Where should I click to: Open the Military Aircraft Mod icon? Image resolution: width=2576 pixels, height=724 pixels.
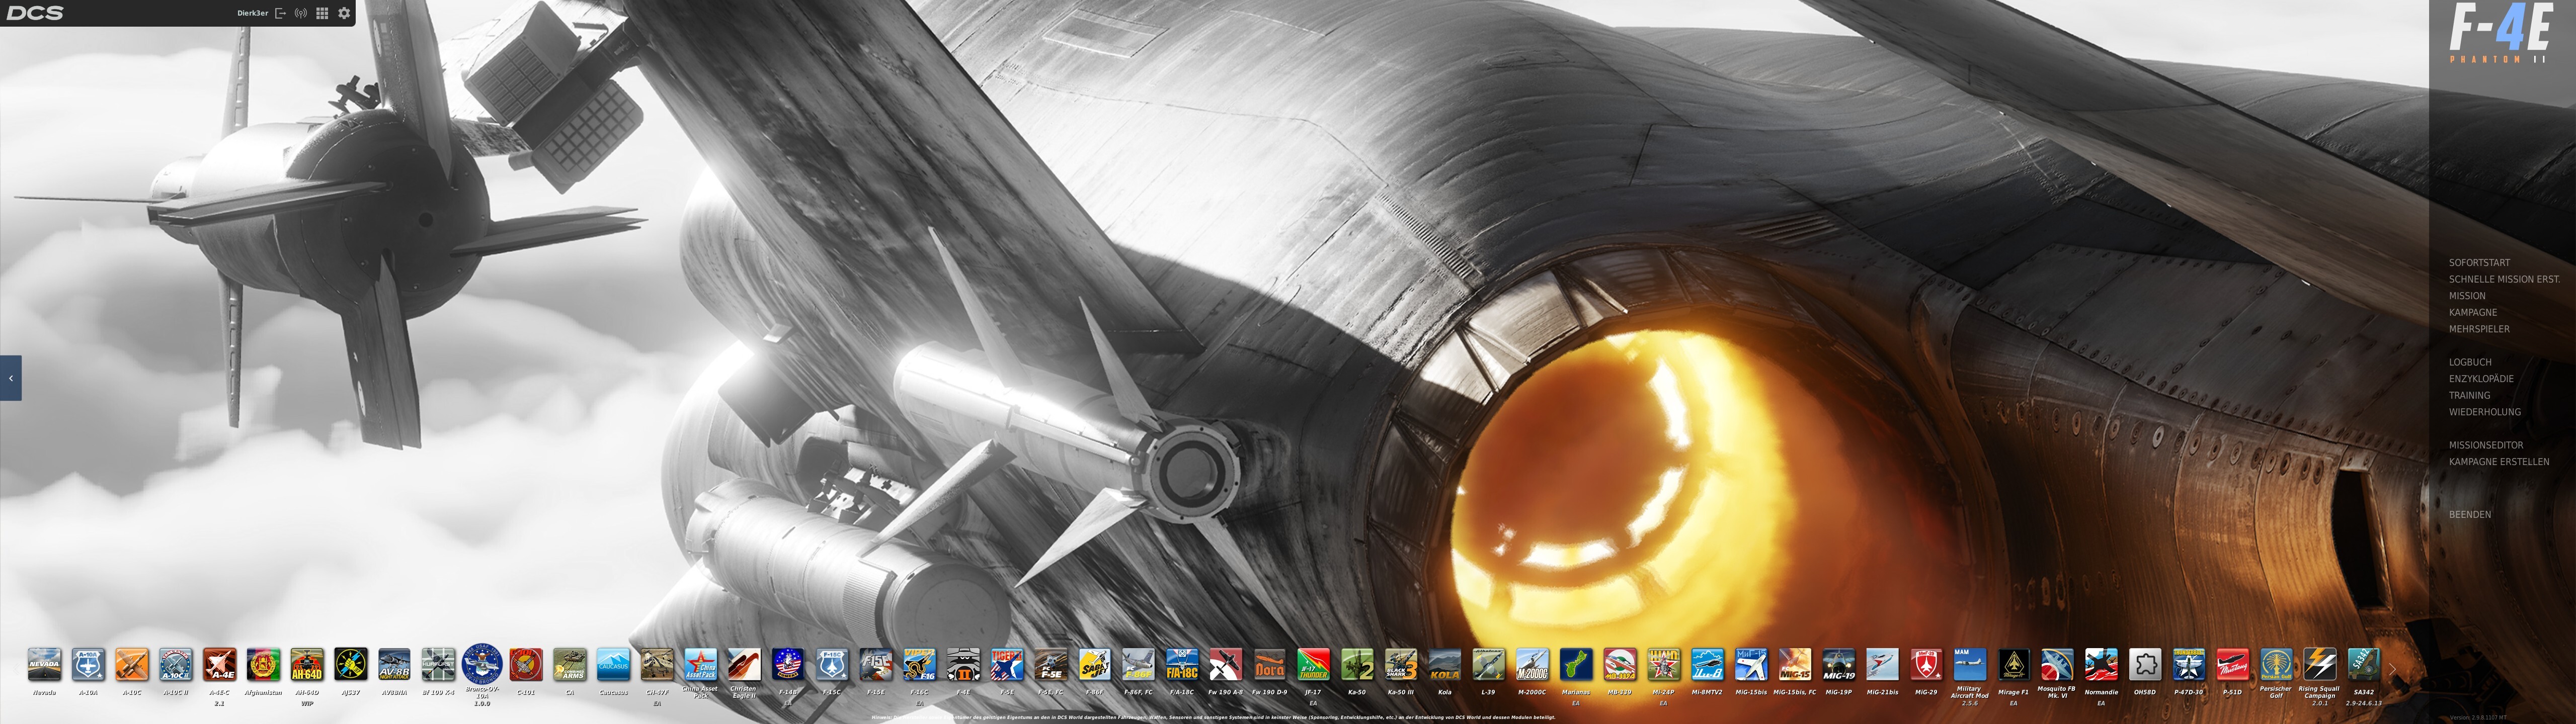pos(1970,664)
